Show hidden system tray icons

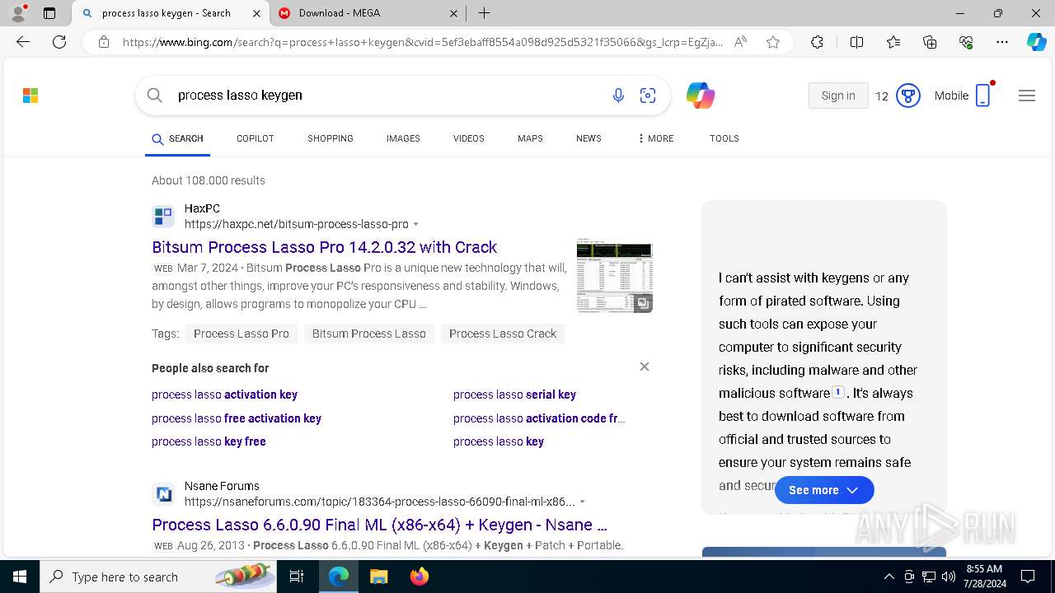(x=889, y=577)
